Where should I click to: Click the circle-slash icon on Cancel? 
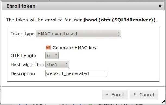point(135,94)
